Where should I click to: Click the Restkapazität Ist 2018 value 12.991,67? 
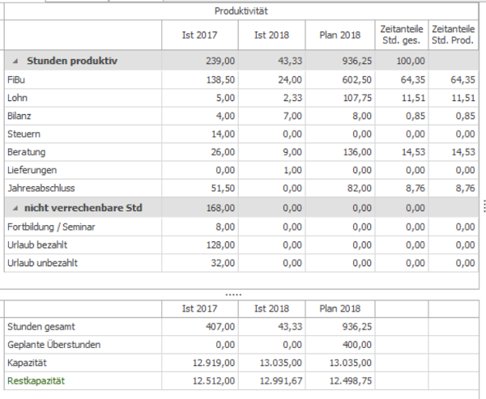coord(281,380)
